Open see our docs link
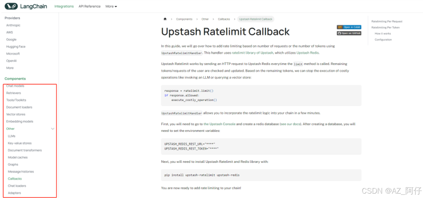The width and height of the screenshot is (423, 198). [291, 124]
